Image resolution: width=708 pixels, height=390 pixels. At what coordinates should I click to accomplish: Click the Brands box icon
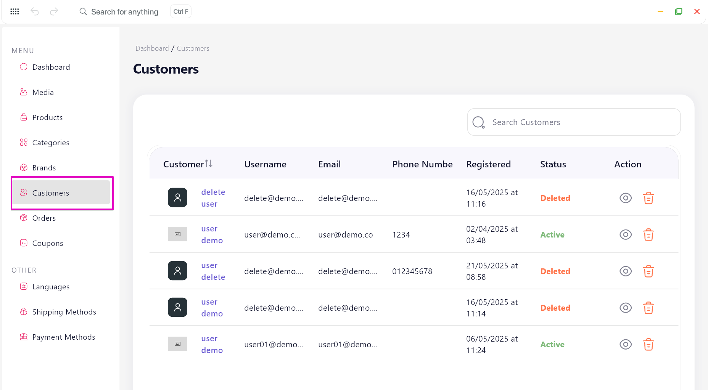click(x=24, y=167)
